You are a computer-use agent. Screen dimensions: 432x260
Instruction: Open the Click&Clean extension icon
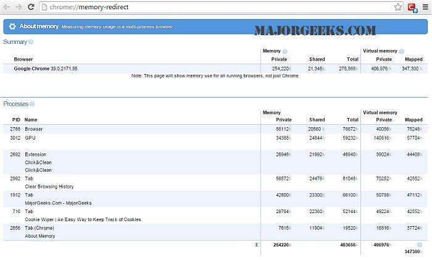tap(412, 7)
